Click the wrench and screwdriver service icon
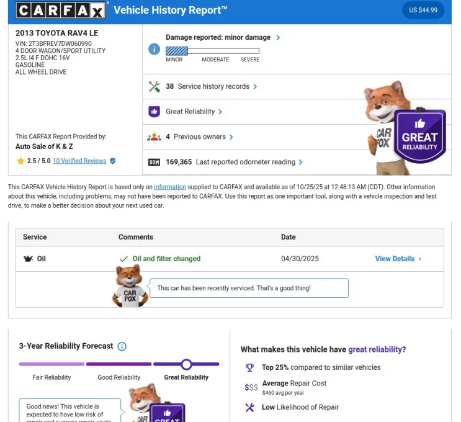Viewport: 461px width, 422px height. coord(154,86)
